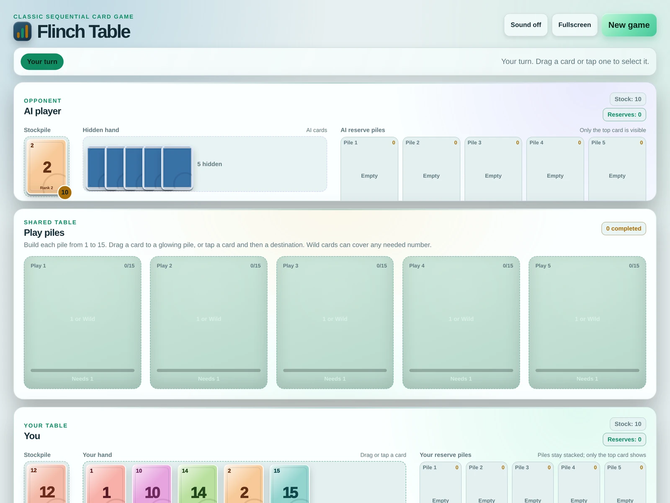The image size is (670, 503).
Task: Click the '5 hidden' label
Action: click(x=209, y=164)
